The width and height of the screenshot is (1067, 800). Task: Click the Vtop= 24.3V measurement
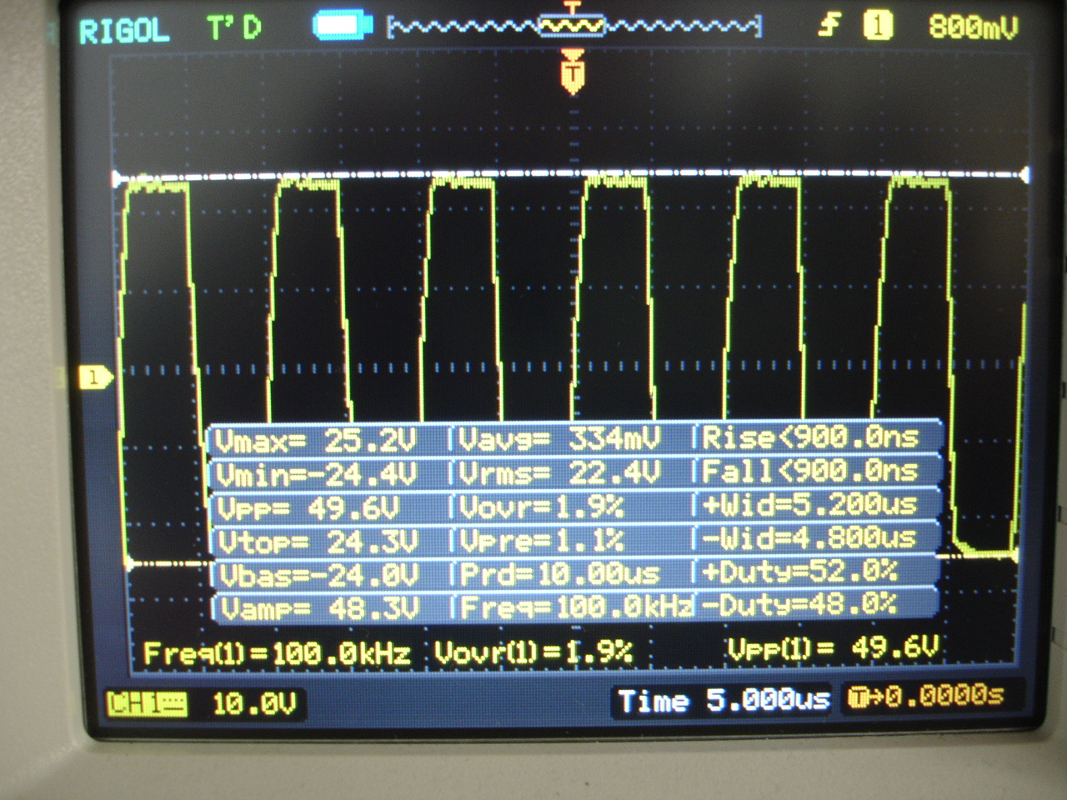[x=317, y=542]
